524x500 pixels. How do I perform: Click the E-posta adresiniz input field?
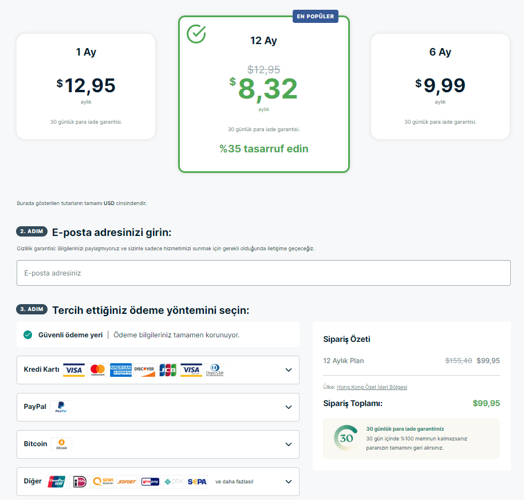263,273
